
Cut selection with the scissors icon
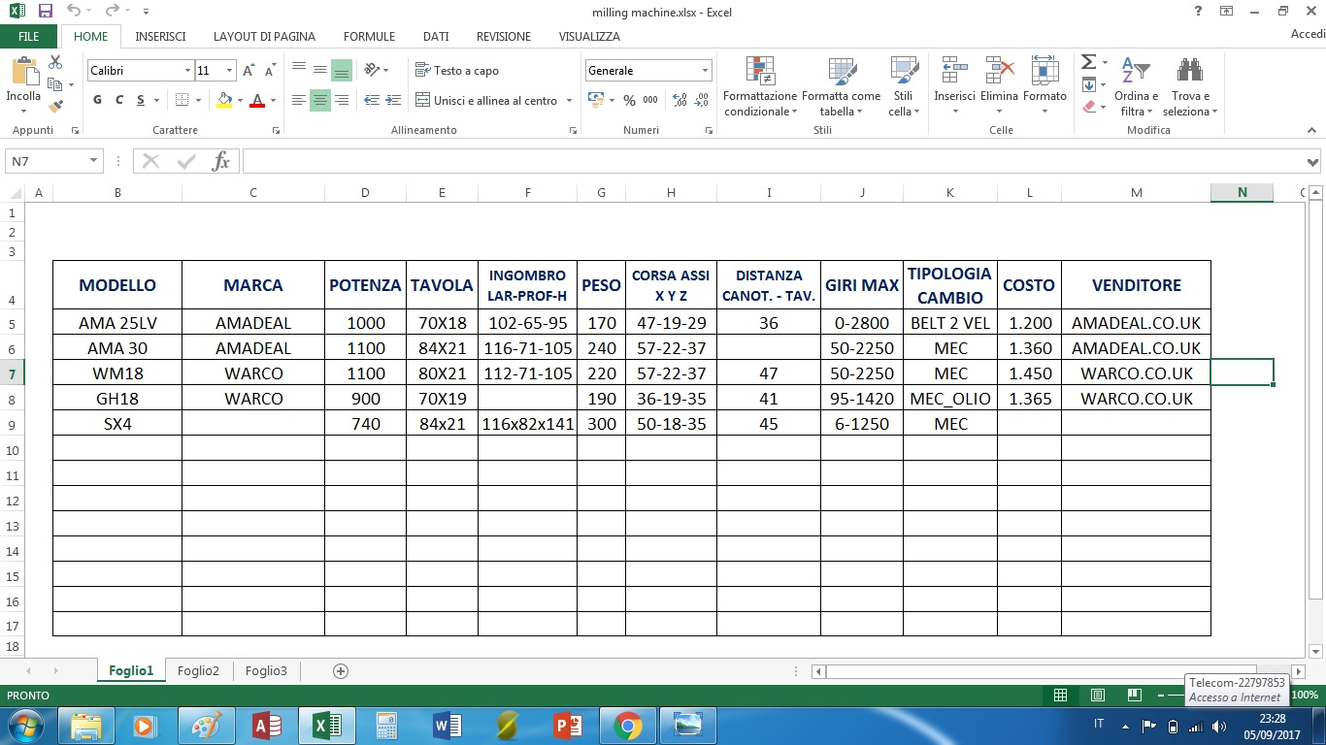click(x=55, y=62)
